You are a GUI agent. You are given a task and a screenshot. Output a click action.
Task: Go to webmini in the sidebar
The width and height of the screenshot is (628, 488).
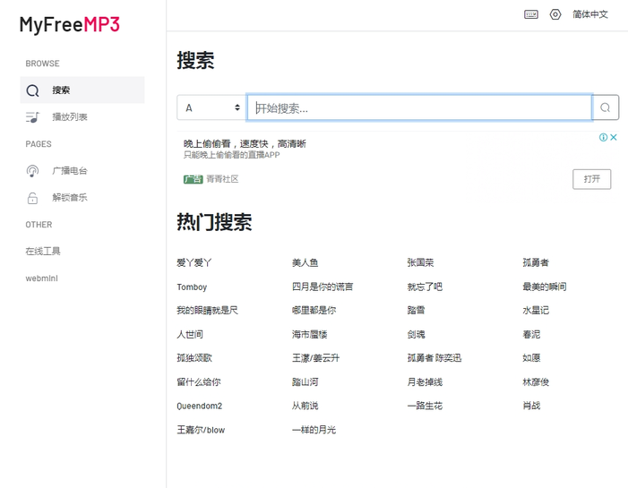coord(41,278)
